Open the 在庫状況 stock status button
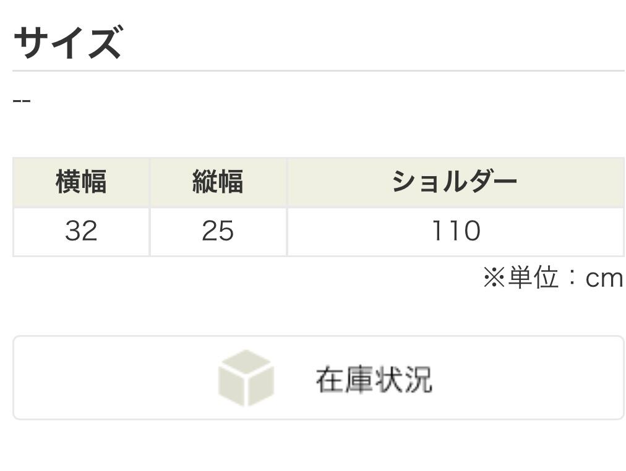 318,378
